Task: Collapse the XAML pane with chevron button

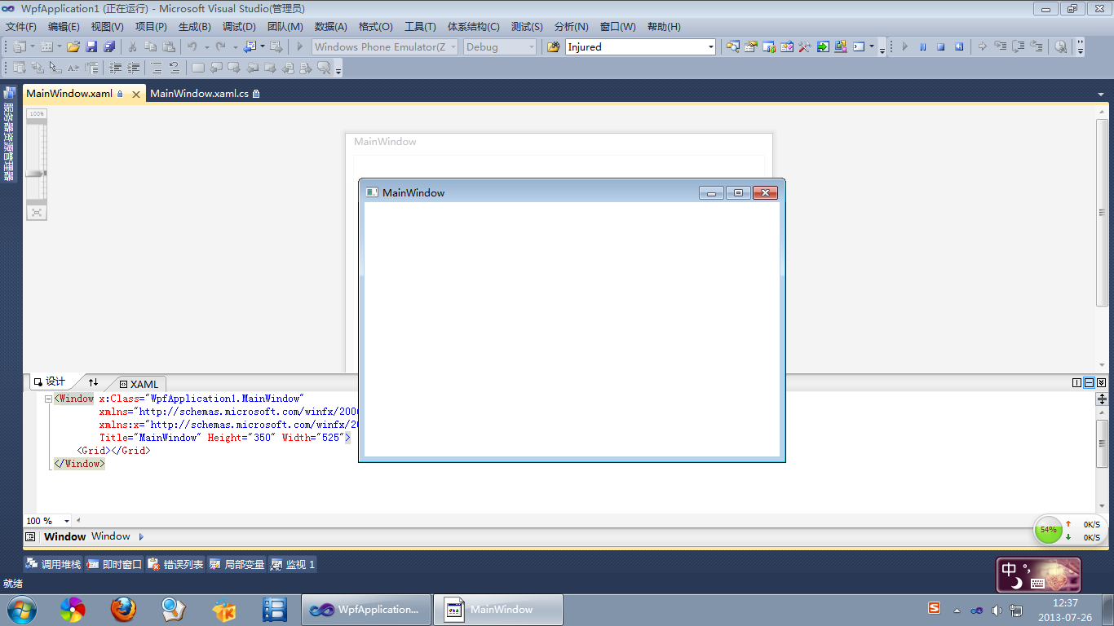Action: pyautogui.click(x=1101, y=382)
